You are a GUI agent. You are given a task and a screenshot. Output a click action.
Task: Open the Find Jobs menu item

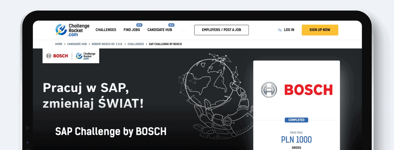click(132, 30)
